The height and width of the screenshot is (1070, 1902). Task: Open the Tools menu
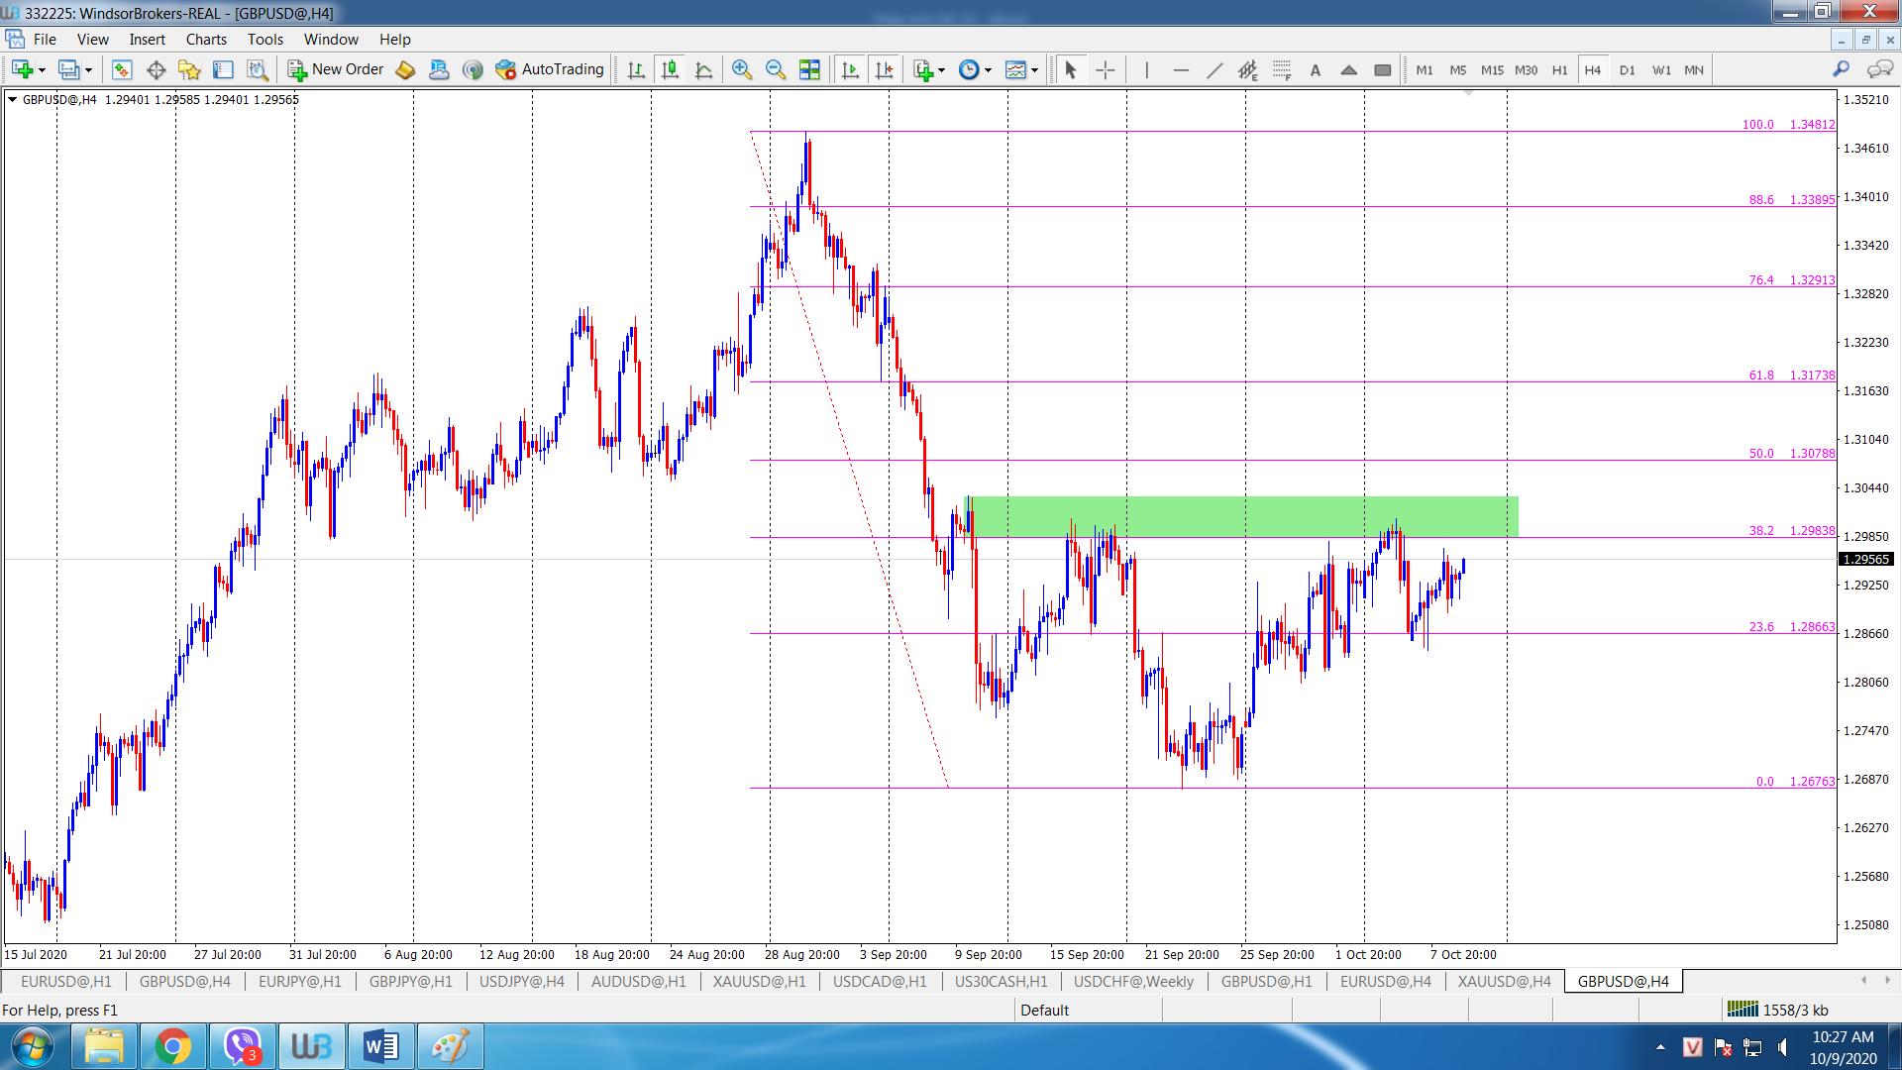[x=264, y=40]
